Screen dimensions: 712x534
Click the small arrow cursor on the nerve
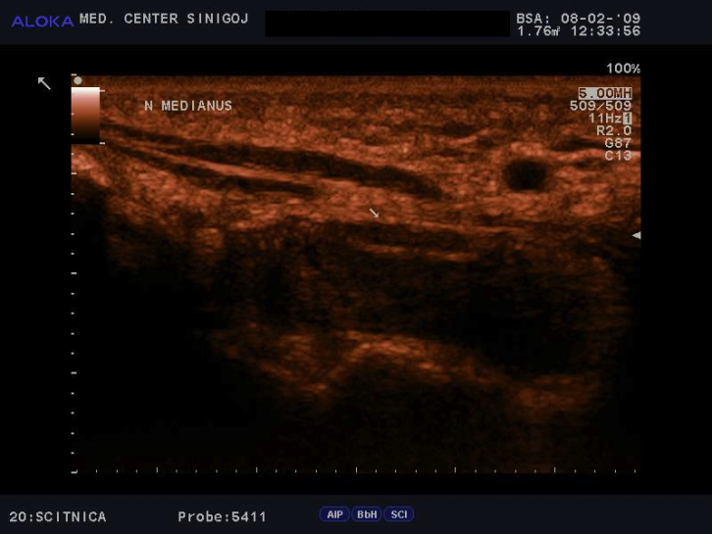[x=375, y=213]
